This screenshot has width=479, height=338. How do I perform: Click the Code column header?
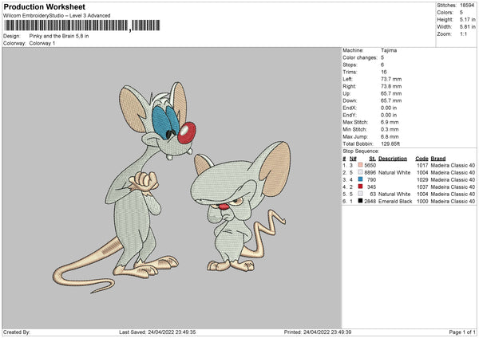pos(422,158)
